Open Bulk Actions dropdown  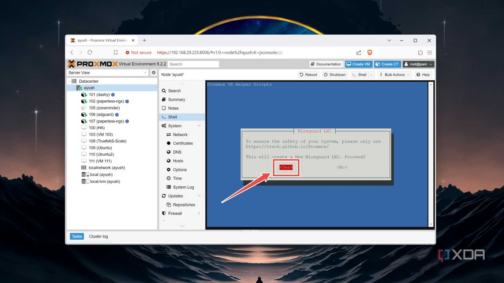point(395,75)
